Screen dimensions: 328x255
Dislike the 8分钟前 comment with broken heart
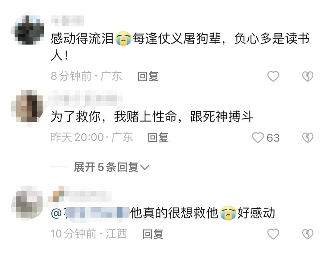[x=308, y=76]
